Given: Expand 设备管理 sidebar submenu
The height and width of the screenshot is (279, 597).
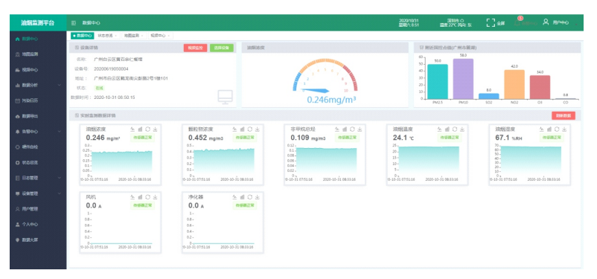Looking at the screenshot, I should [x=38, y=193].
